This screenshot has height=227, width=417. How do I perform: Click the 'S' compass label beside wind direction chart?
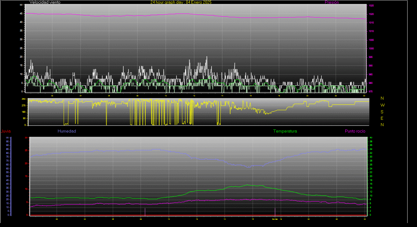click(x=382, y=112)
